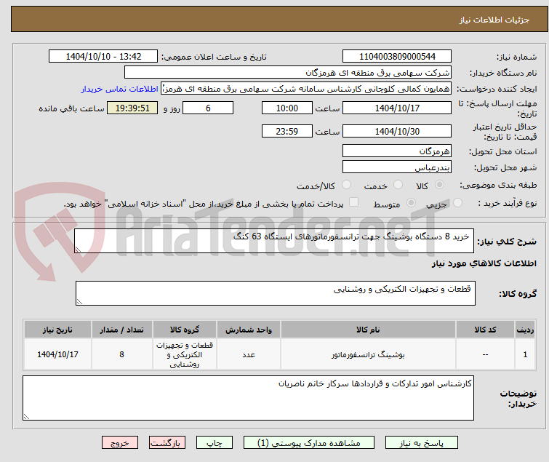This screenshot has height=462, width=549.
Task: Click the واحد شمارش column header
Action: 249,330
